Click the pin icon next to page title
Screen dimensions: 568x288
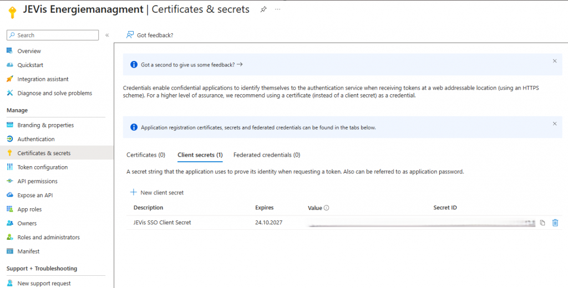(x=263, y=9)
